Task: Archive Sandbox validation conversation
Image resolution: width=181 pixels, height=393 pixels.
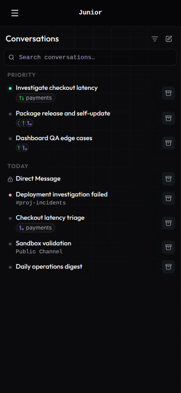Action: pyautogui.click(x=168, y=247)
